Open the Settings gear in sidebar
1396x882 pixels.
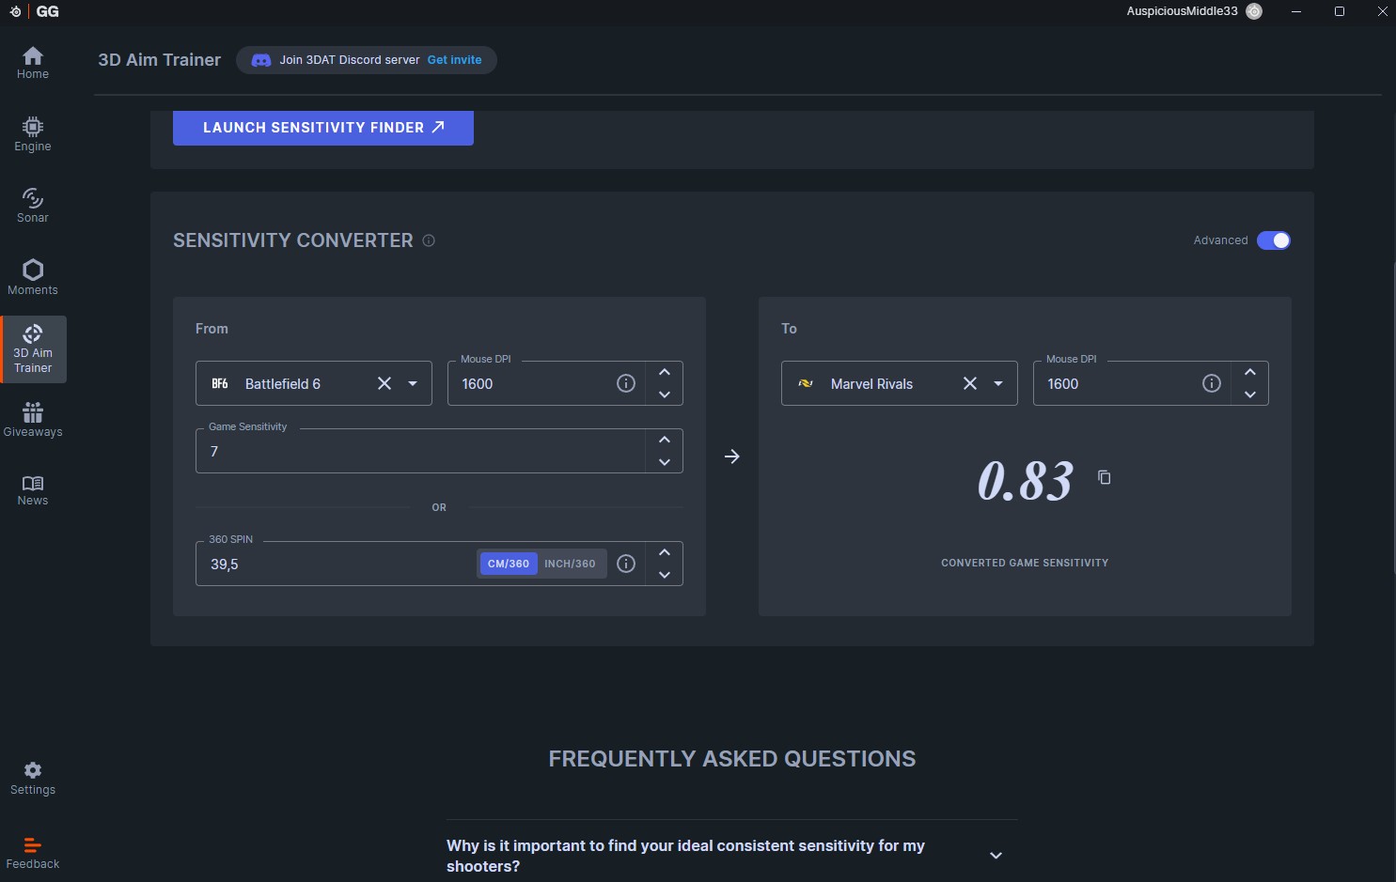point(33,778)
